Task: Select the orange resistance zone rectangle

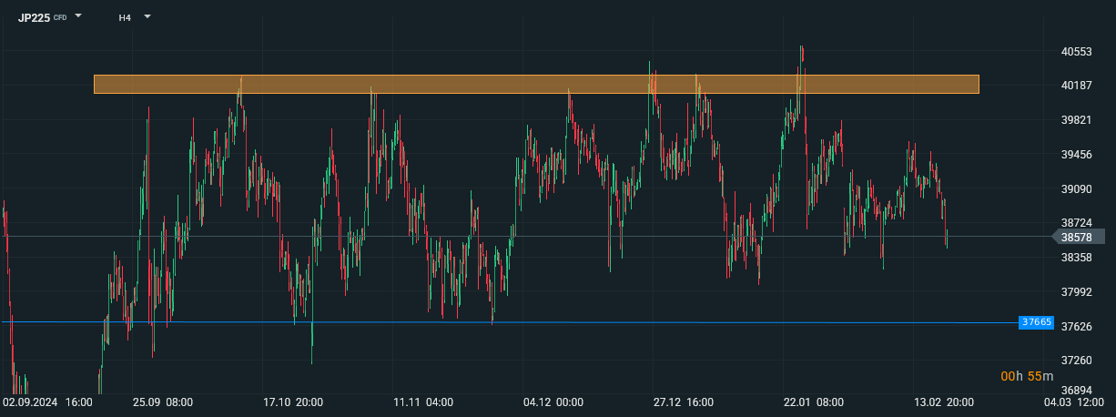Action: click(x=536, y=84)
